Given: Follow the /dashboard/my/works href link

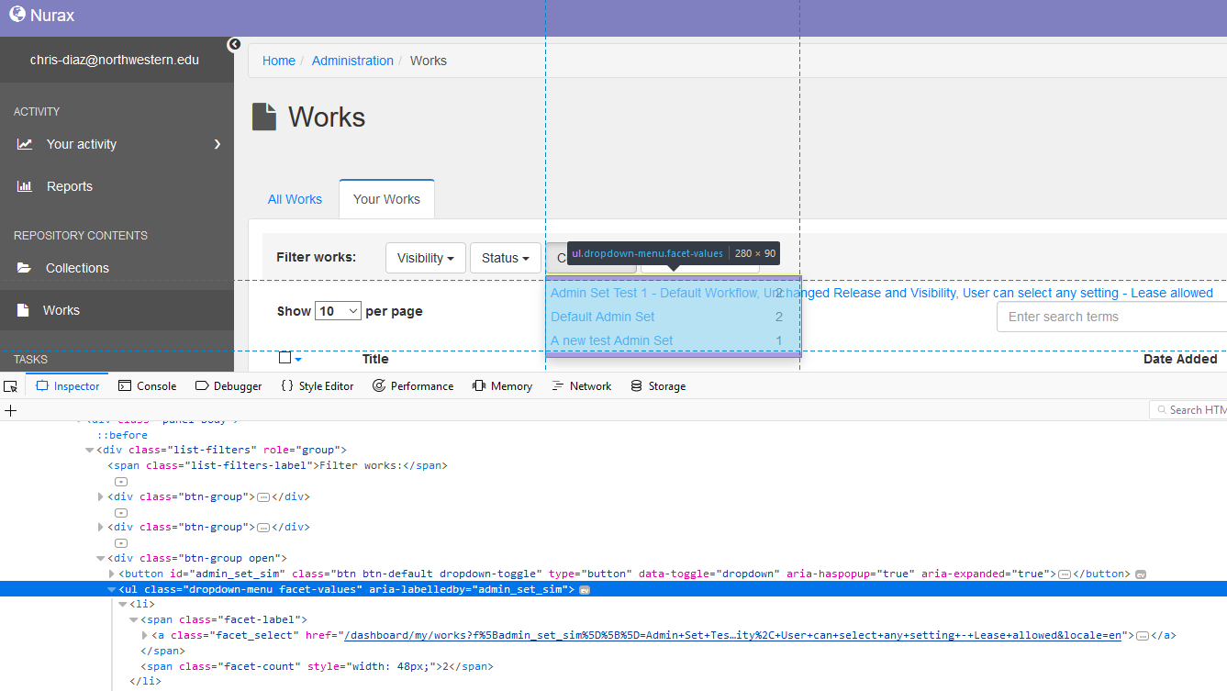Looking at the screenshot, I should [732, 635].
